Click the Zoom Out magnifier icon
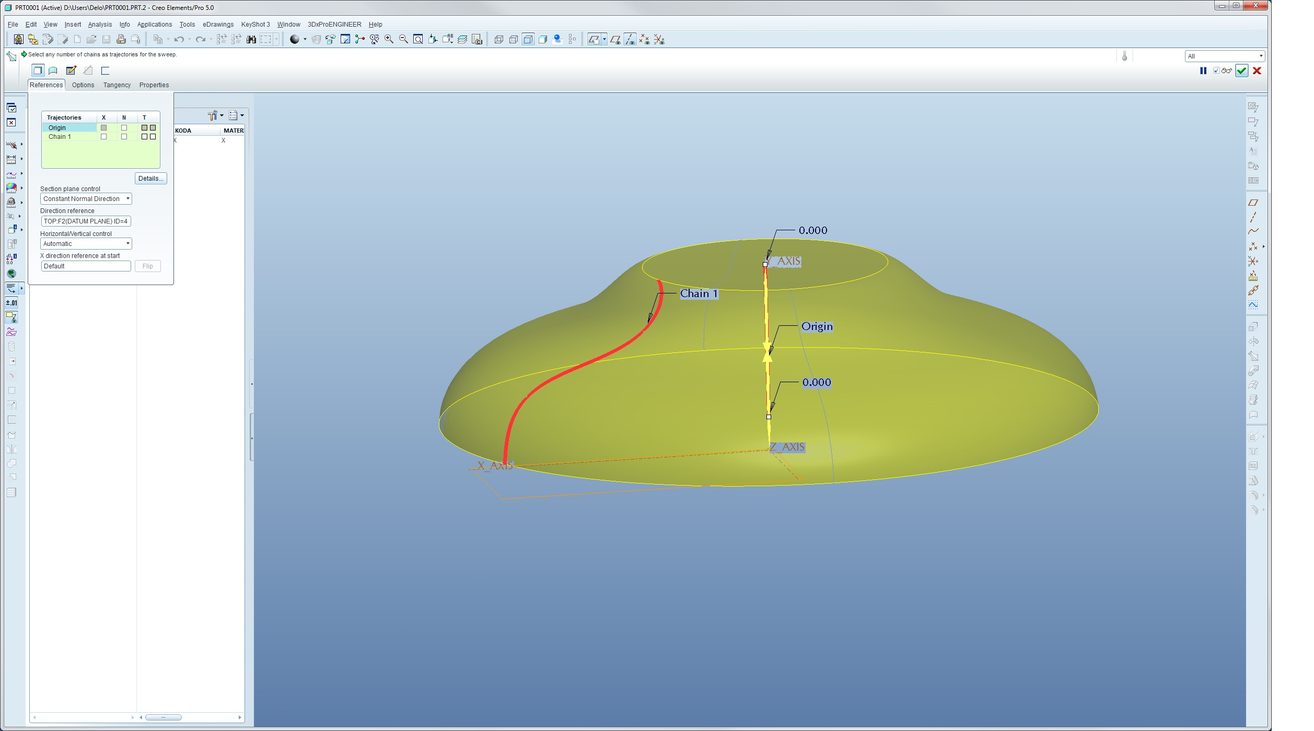1314x731 pixels. 403,39
